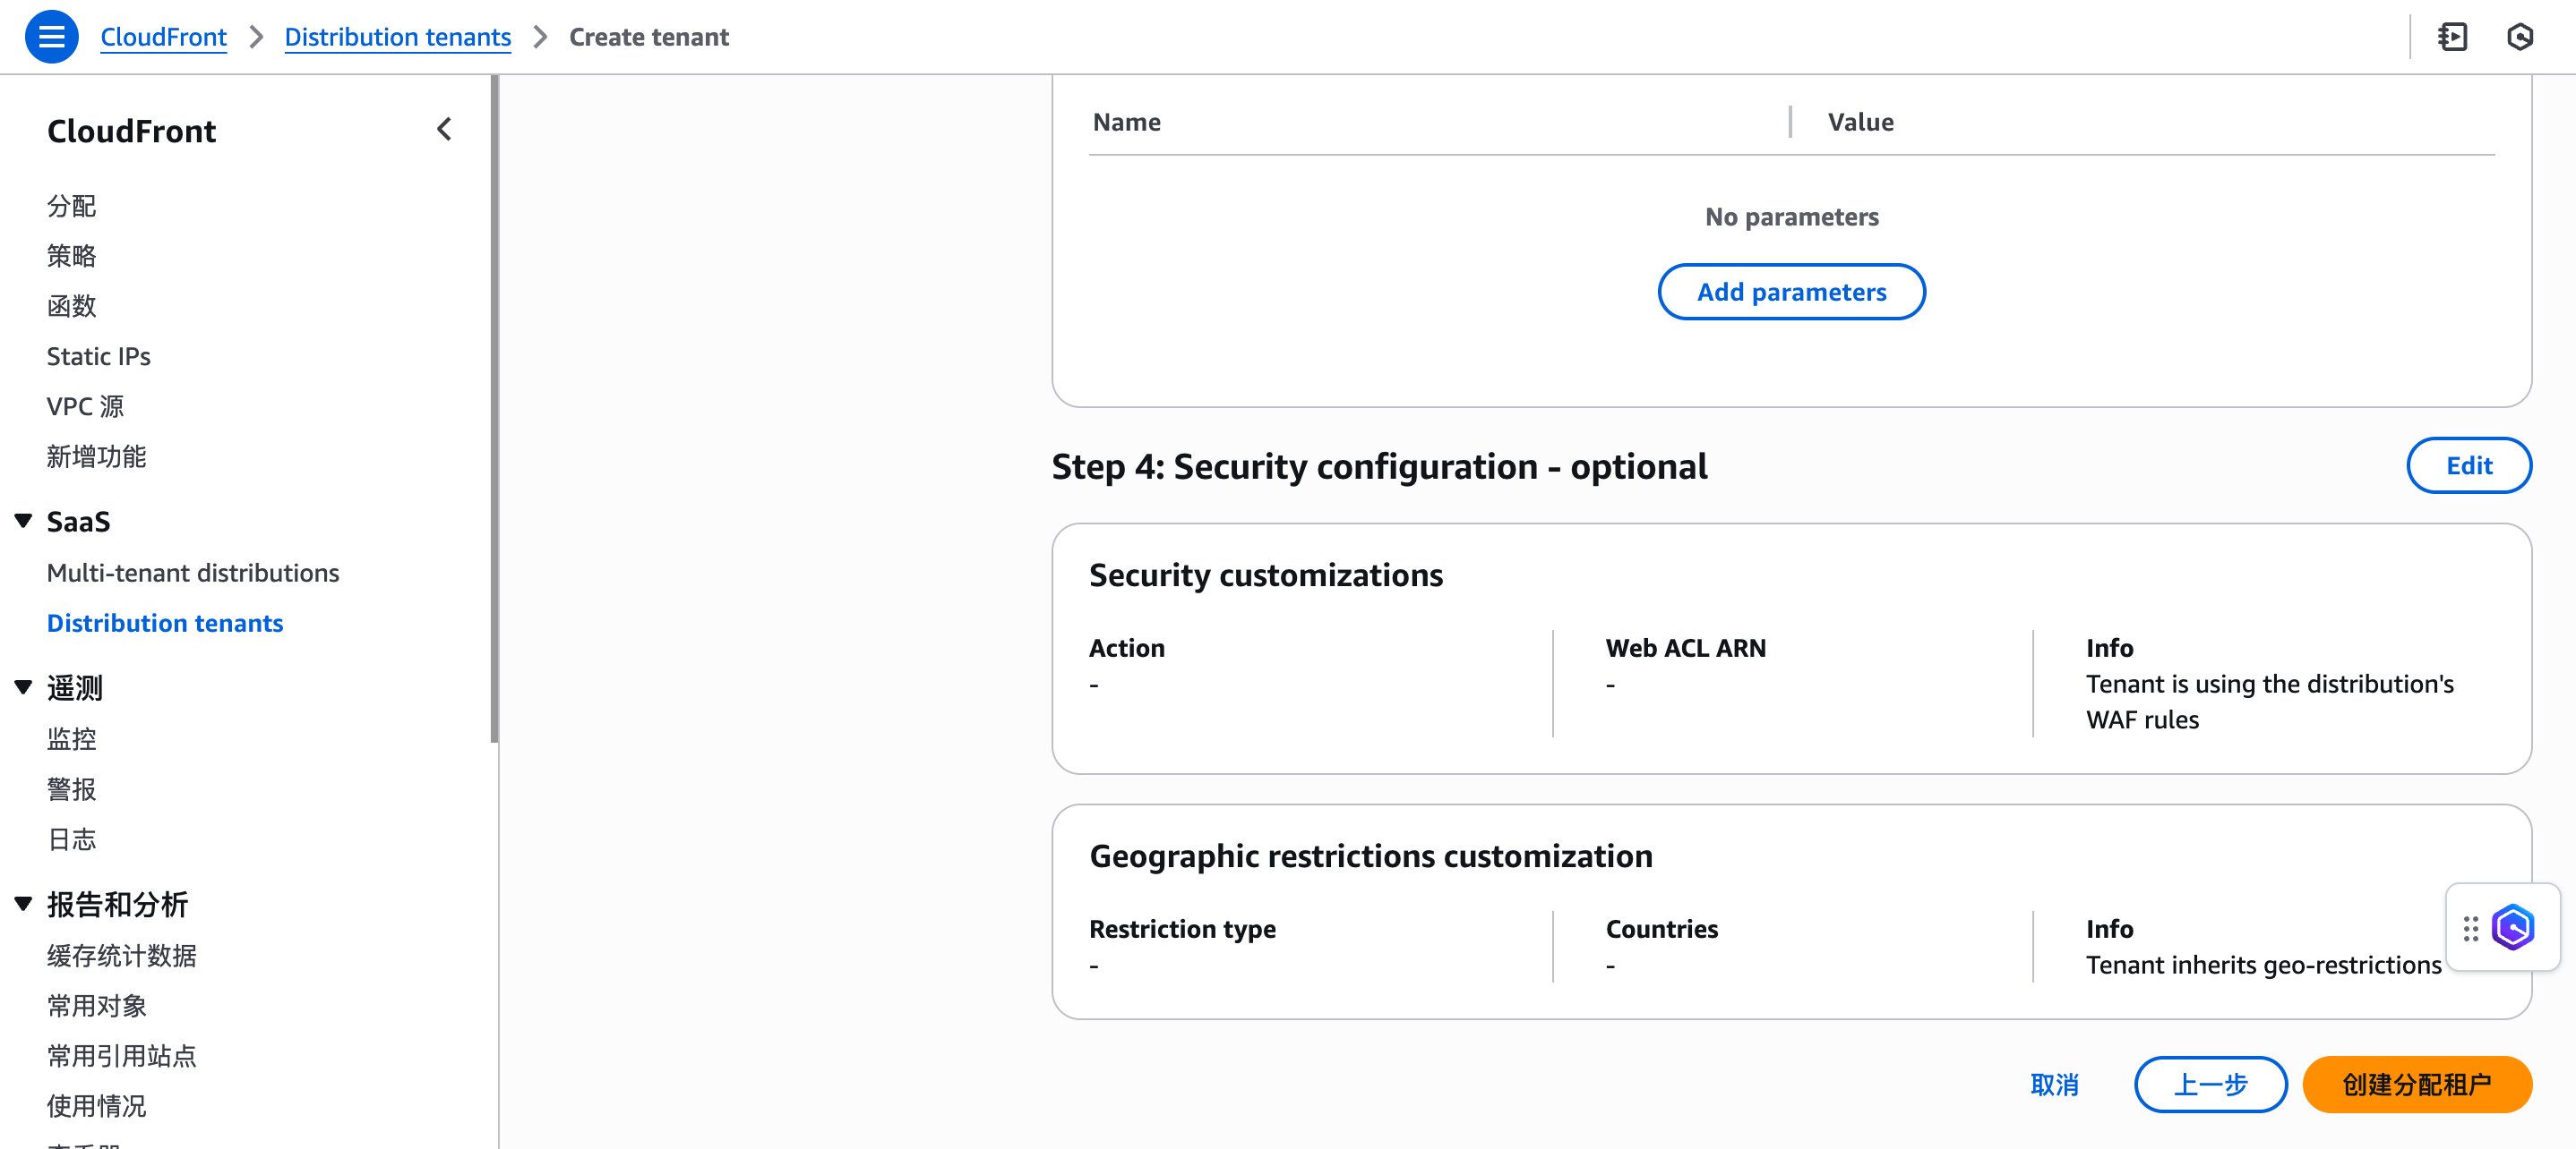
Task: Click the Add parameters button
Action: point(1791,292)
